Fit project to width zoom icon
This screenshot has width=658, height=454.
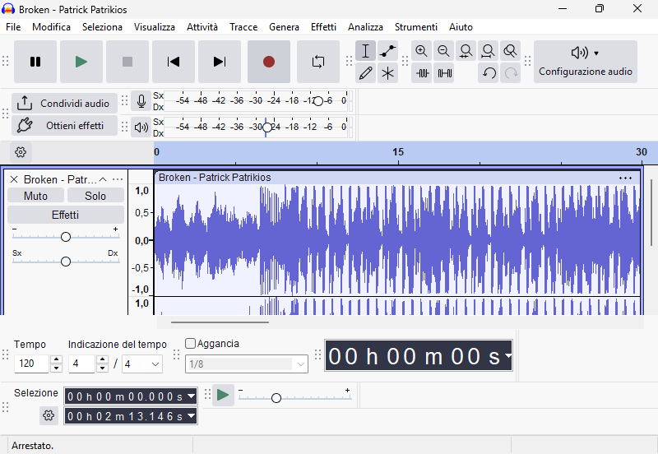pos(488,51)
